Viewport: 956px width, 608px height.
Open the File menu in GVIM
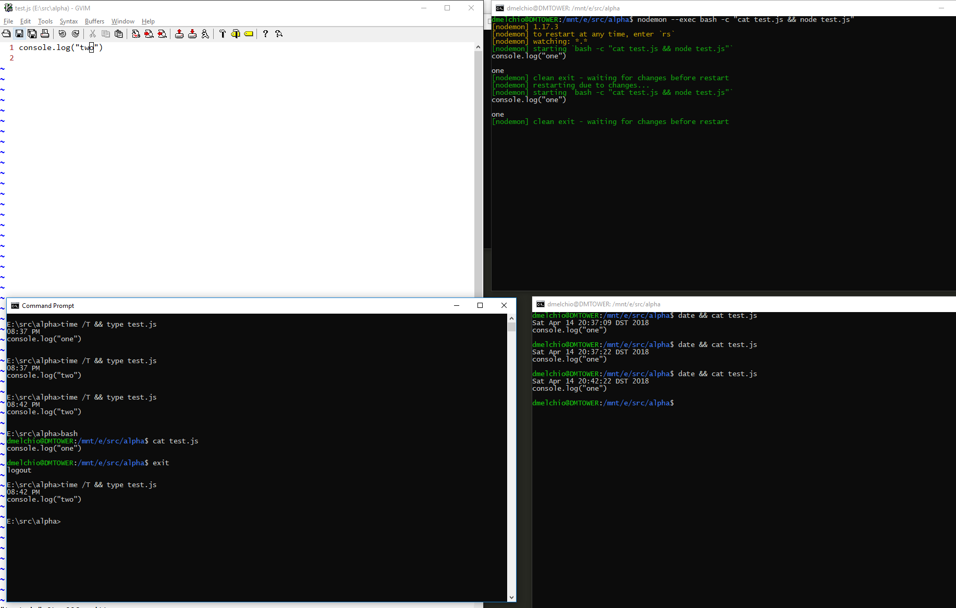click(8, 21)
